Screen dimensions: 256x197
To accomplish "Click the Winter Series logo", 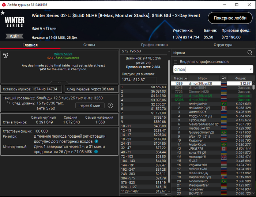I will point(15,22).
